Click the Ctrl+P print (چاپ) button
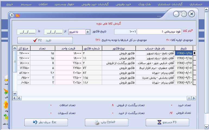 [106, 122]
